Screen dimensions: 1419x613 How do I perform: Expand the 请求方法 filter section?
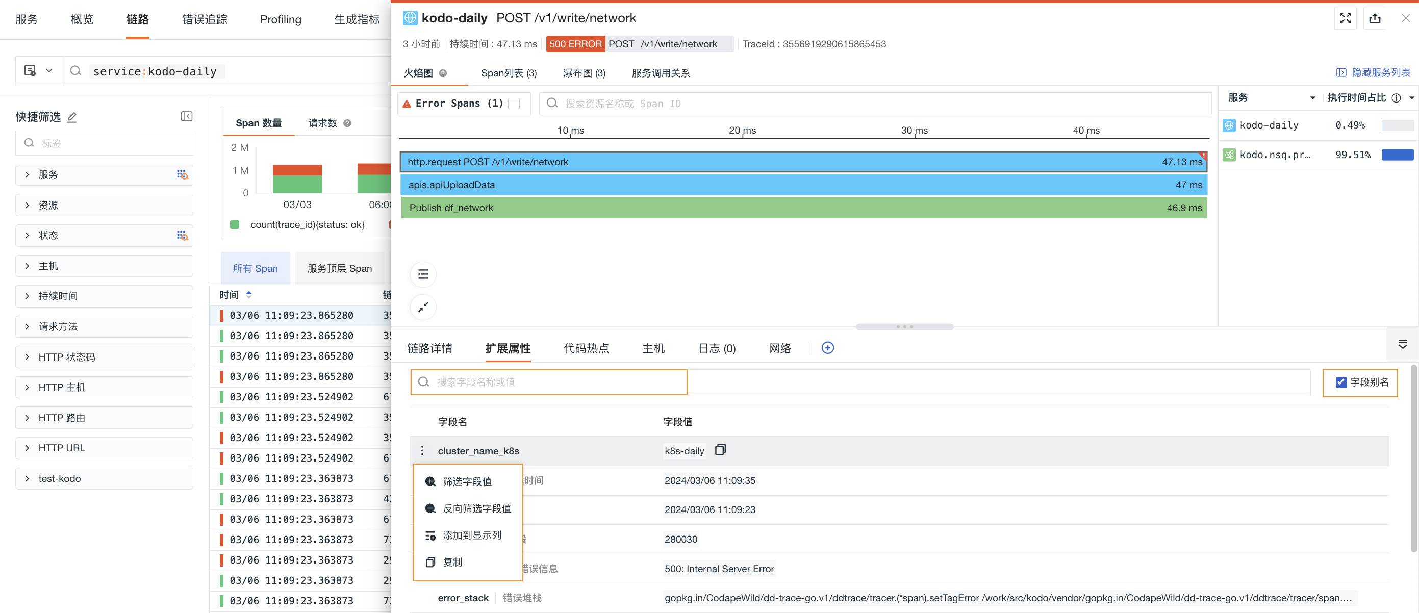click(x=104, y=326)
